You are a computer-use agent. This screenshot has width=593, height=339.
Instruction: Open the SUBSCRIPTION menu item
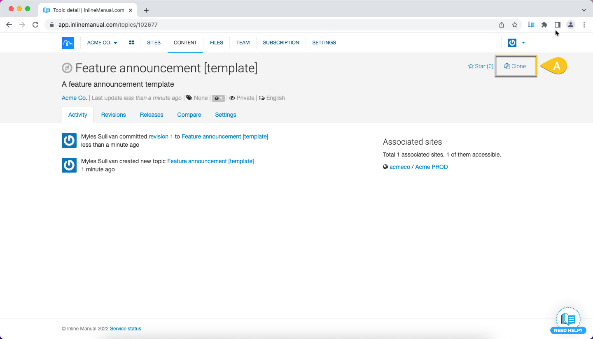tap(281, 43)
